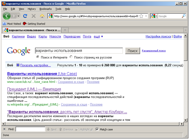Expand the 'ещё' dropdown menu
Viewport: 189px width, 139px height.
(98, 36)
